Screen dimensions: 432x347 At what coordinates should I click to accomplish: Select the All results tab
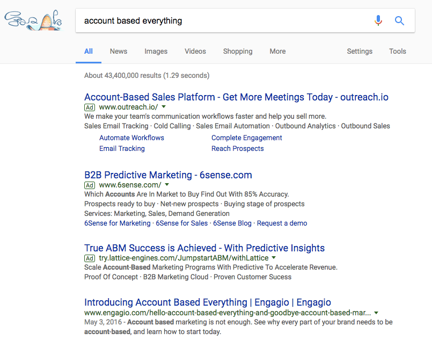(x=89, y=52)
